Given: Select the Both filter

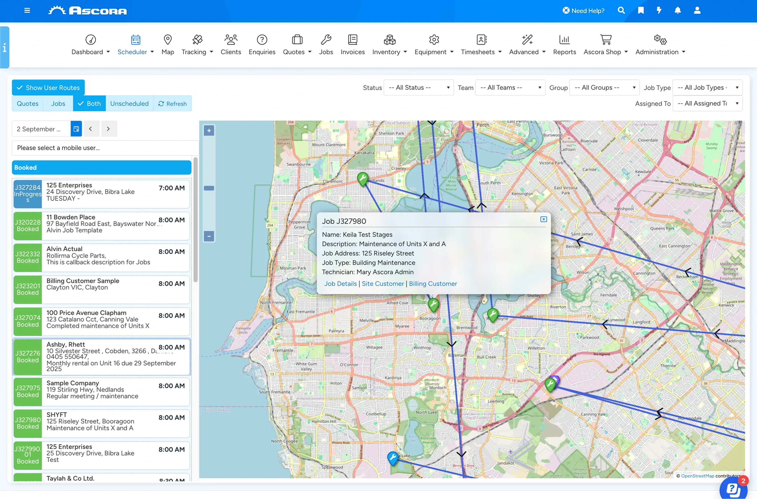Looking at the screenshot, I should (89, 103).
